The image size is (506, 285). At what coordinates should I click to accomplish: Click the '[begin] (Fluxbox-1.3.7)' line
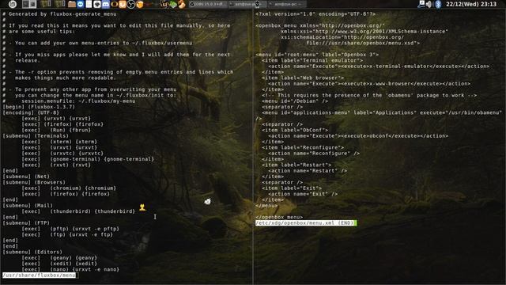tap(39, 107)
